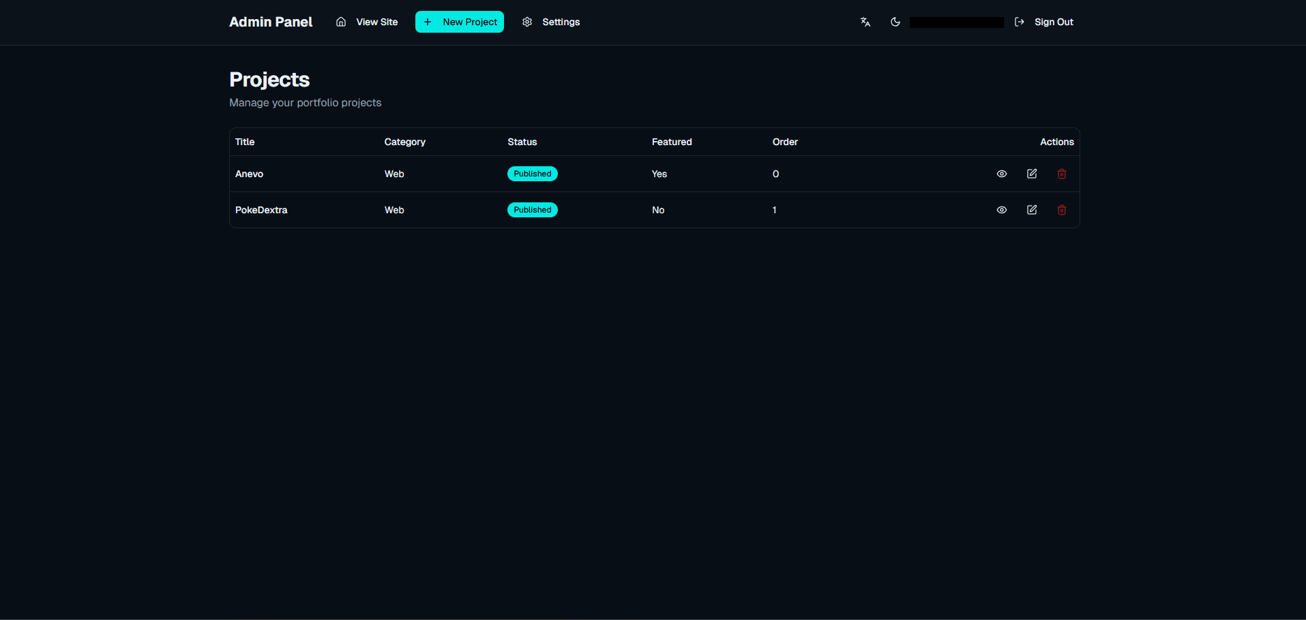Click the edit pencil icon for Anevo

coord(1031,174)
